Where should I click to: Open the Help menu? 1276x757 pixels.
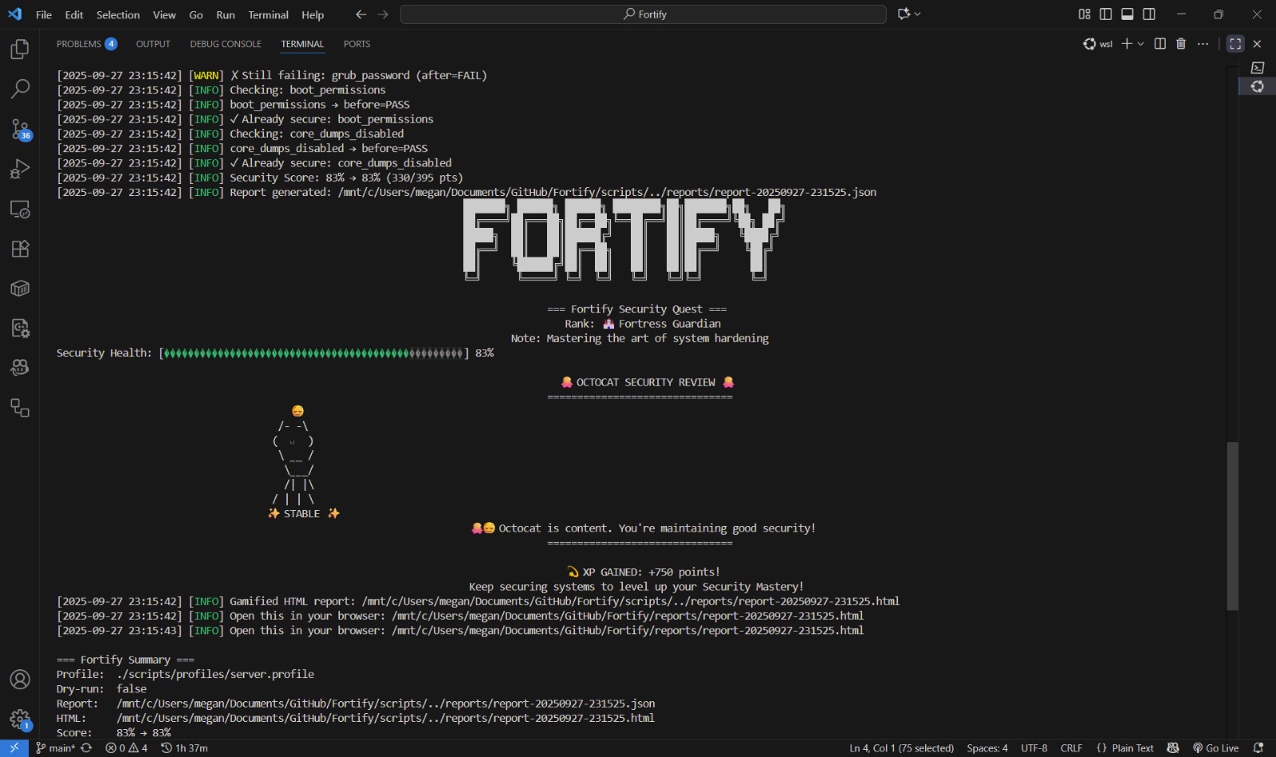tap(313, 14)
